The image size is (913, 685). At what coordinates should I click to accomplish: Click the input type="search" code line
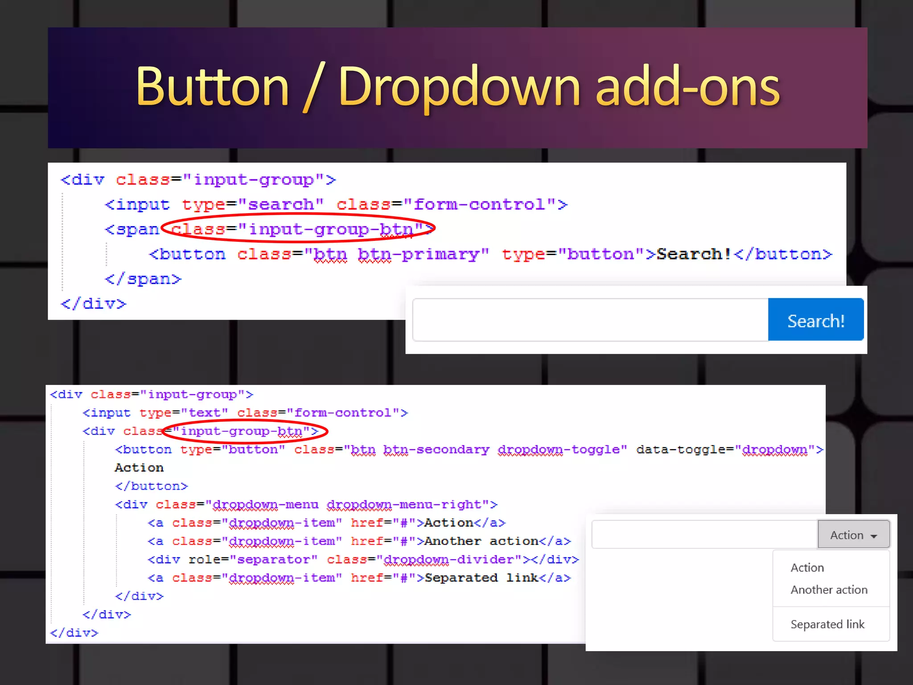335,204
